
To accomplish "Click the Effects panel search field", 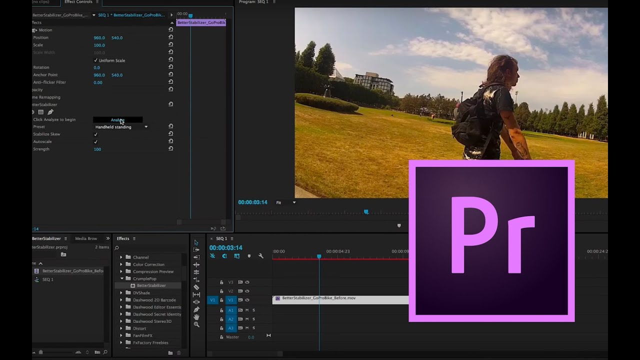I will tap(150, 248).
